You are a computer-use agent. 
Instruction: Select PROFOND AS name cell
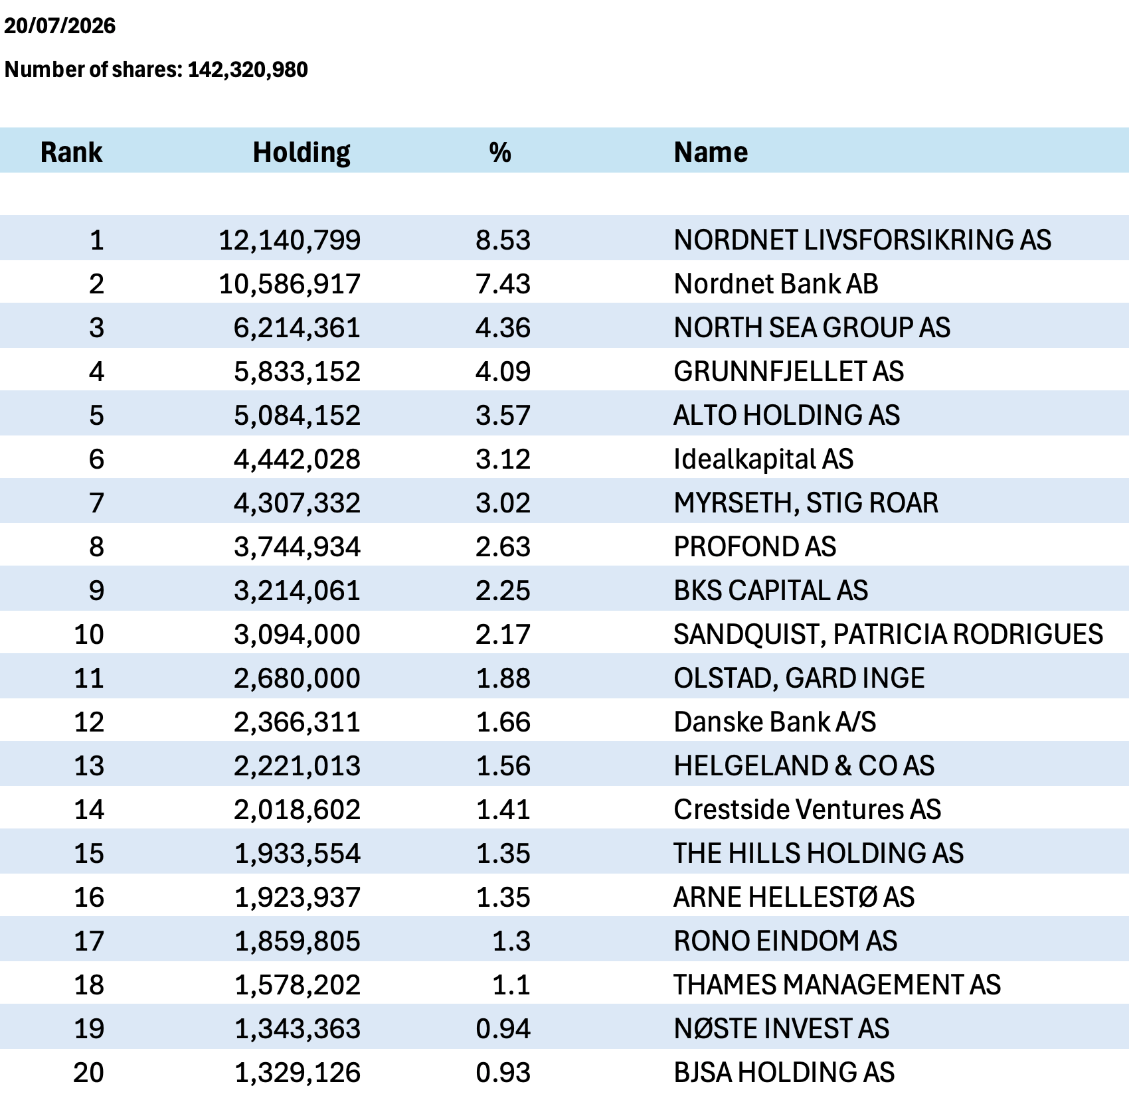754,546
